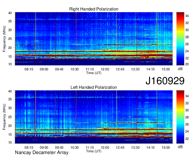
Task: Click '34' on bottom color bar scale
Action: coord(187,96)
